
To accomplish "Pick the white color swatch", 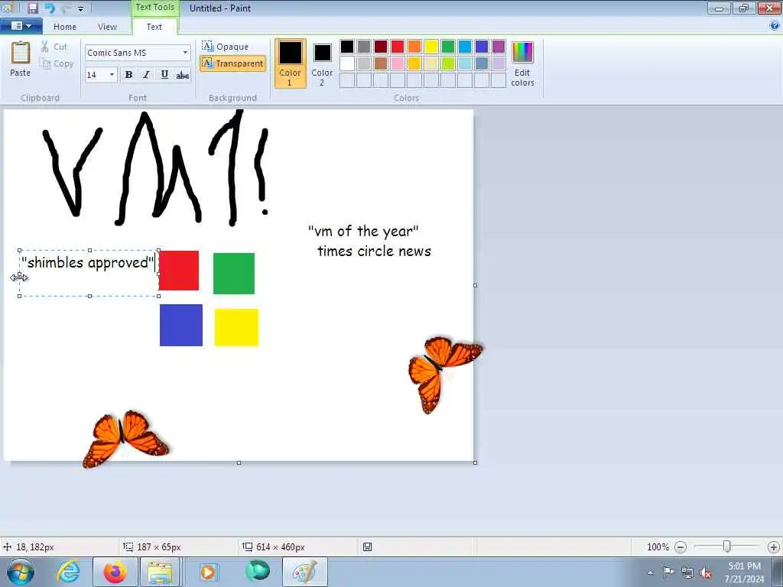I will [x=347, y=63].
